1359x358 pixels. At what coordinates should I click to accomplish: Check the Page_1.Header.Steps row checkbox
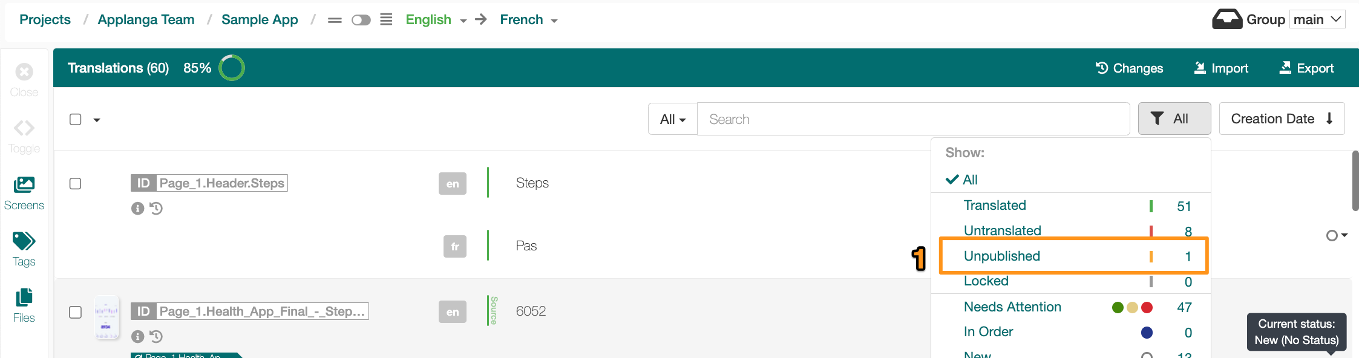click(x=75, y=183)
